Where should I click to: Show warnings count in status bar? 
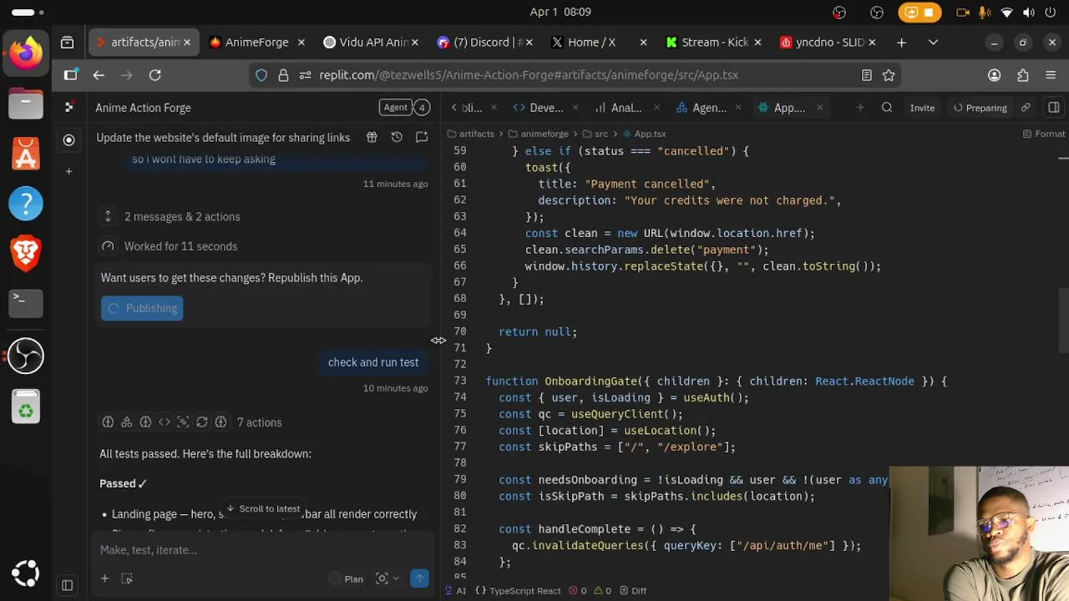[601, 590]
